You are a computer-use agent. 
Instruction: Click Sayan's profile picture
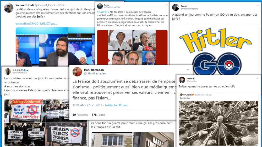point(182,80)
